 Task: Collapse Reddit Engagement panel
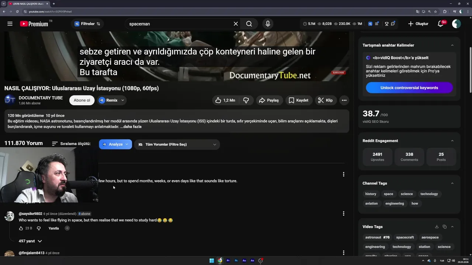(452, 141)
